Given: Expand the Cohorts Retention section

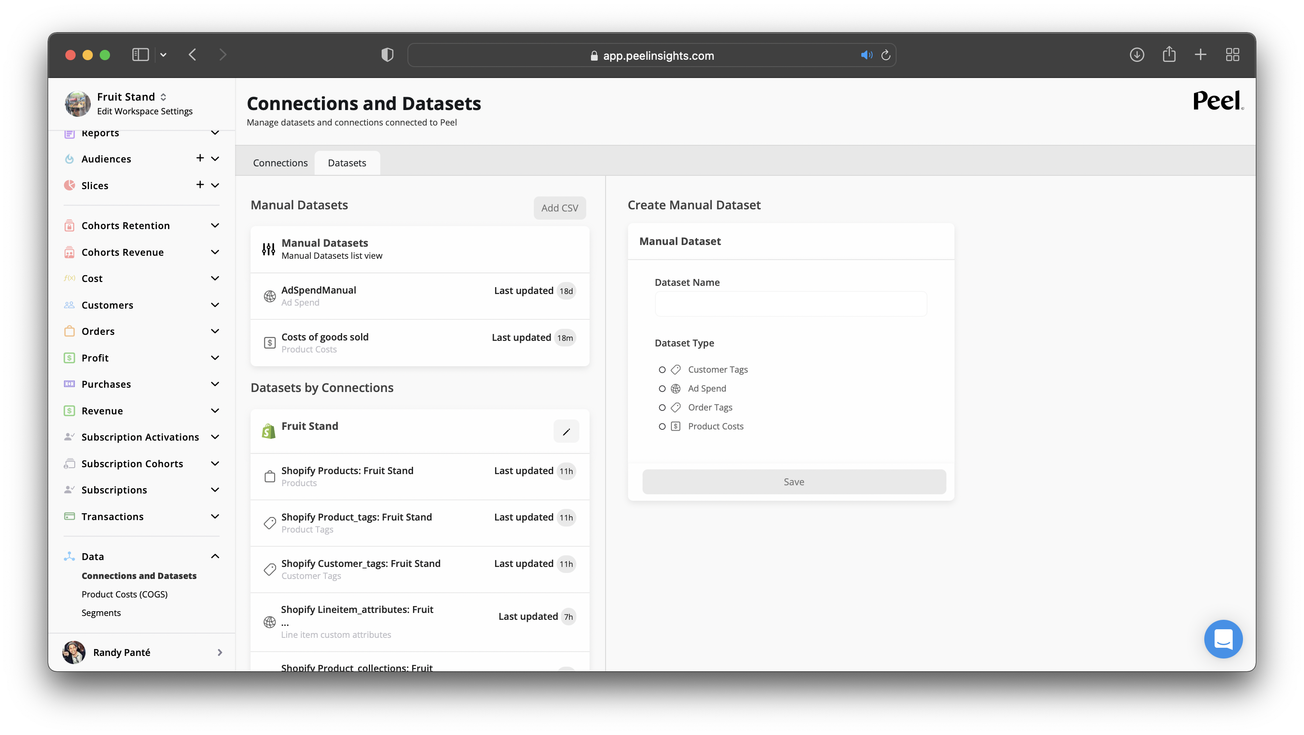Looking at the screenshot, I should point(214,226).
